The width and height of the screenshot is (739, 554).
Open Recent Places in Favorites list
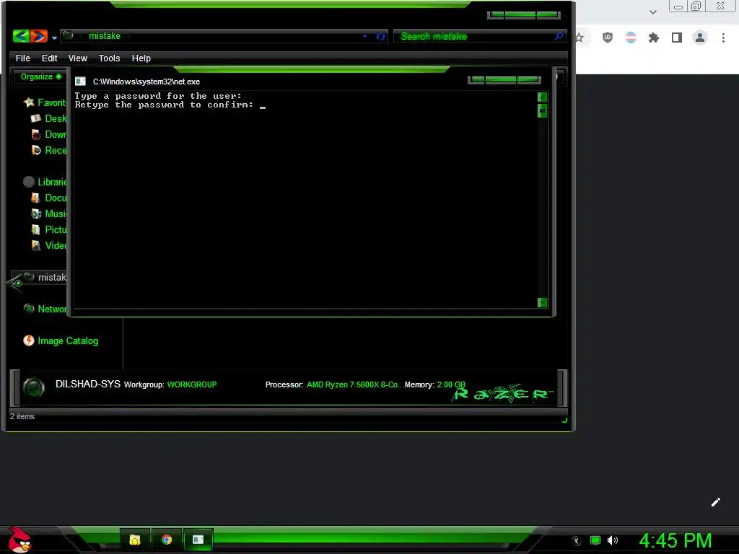tap(49, 150)
